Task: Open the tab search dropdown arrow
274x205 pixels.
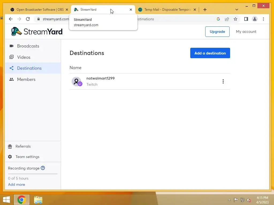Action: tap(237, 10)
